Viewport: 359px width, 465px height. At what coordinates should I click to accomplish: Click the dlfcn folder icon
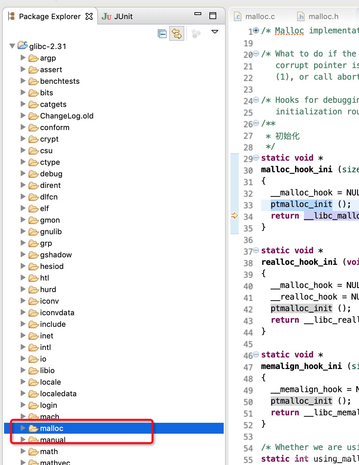(x=33, y=197)
